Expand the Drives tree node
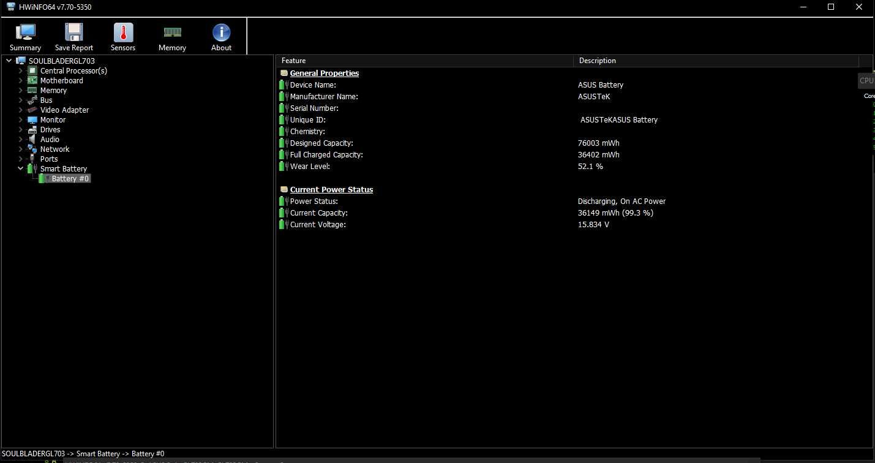This screenshot has width=875, height=463. click(x=20, y=129)
